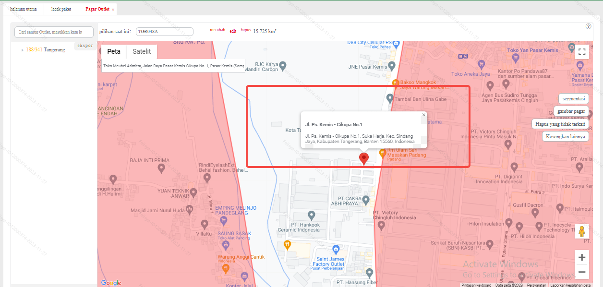Viewport: 603px width, 287px height.
Task: Open Laporkan kesalahan peta link
Action: coord(570,285)
